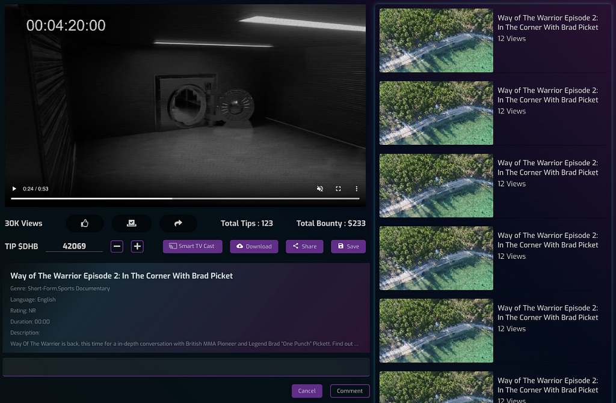
Task: Click the 30K Views text
Action: (23, 223)
